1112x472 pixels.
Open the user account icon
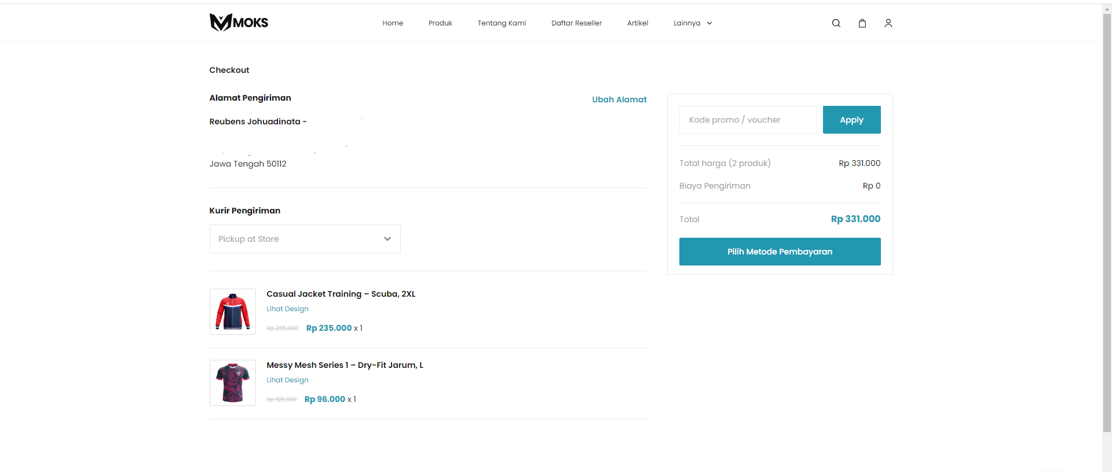click(x=888, y=23)
